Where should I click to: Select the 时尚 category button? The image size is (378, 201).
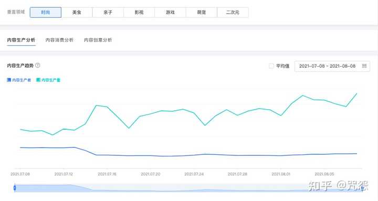[x=46, y=12]
